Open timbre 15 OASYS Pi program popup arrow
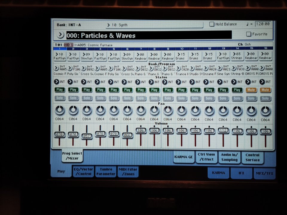287x215 pixels. (248, 68)
